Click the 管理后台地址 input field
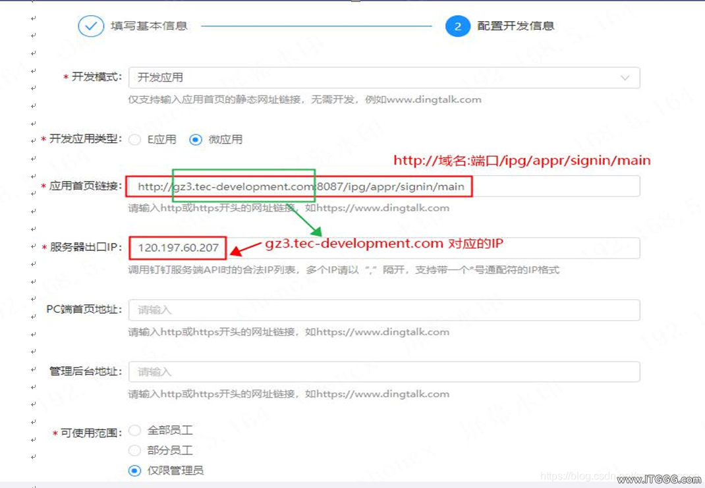 pyautogui.click(x=384, y=372)
